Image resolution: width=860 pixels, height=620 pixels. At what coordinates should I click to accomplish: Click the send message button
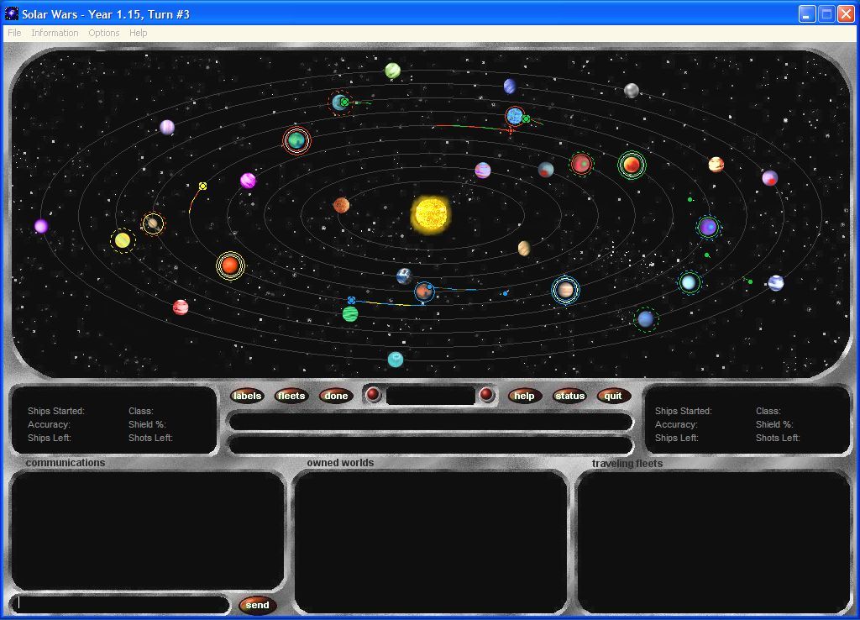coord(257,605)
